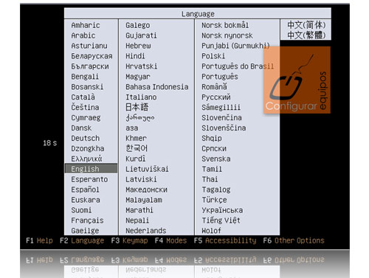
Task: Choose Amharic language
Action: pos(86,25)
